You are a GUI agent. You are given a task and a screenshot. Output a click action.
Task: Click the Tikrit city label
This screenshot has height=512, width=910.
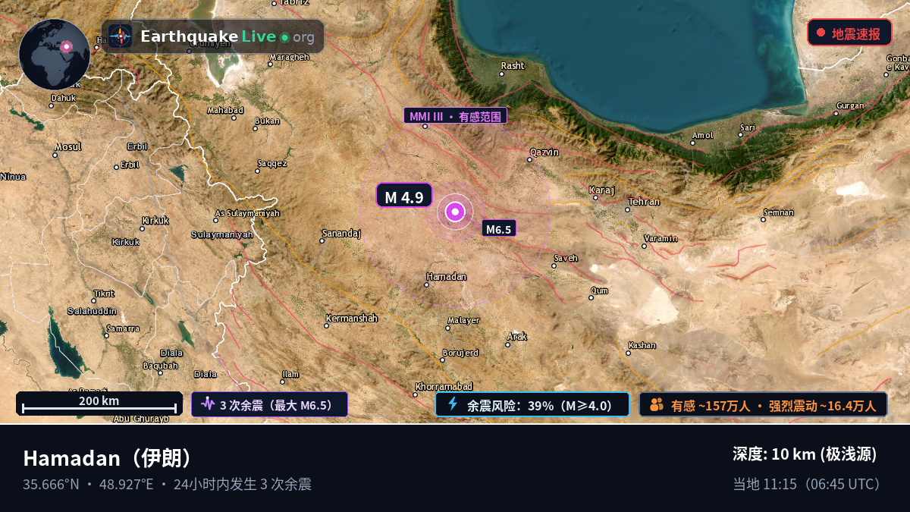click(104, 294)
